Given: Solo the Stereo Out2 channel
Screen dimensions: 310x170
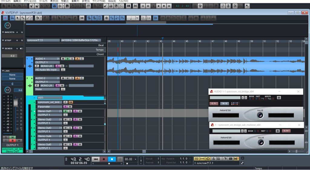Looking at the screenshot, I should (70, 120).
